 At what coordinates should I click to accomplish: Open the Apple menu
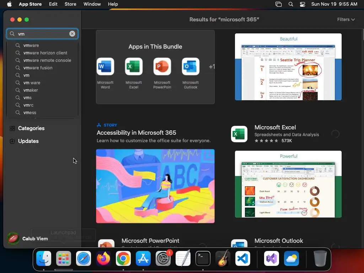coord(9,4)
